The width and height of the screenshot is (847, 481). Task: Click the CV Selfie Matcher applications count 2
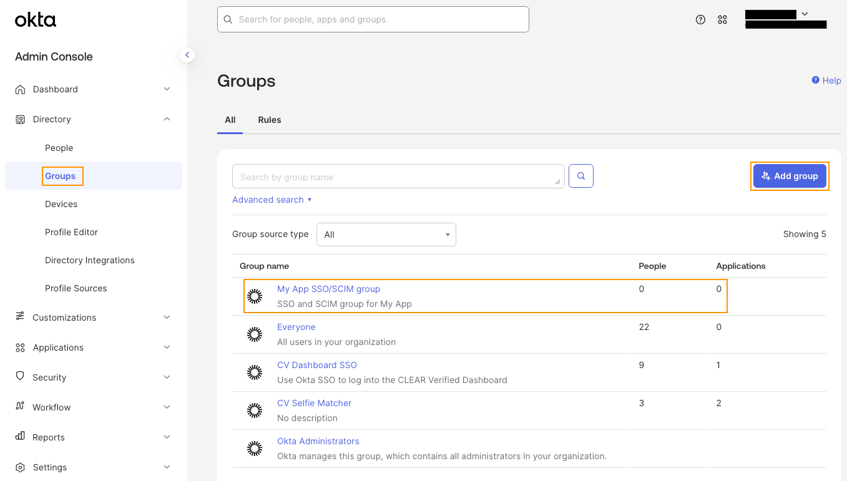[719, 403]
